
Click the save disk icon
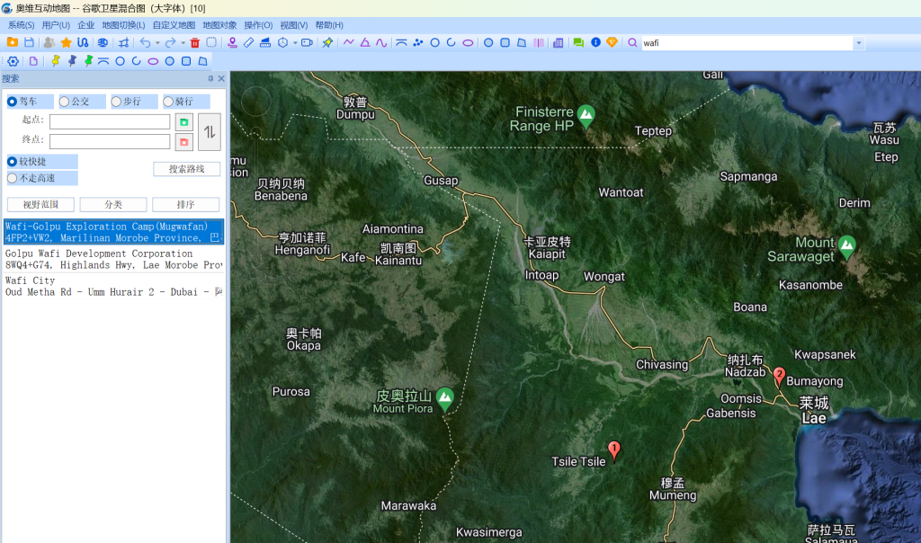29,42
